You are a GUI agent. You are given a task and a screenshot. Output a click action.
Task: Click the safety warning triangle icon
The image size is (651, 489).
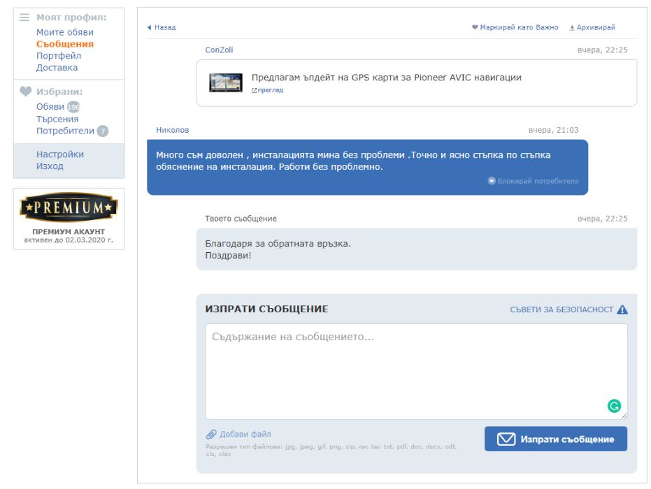coord(622,309)
